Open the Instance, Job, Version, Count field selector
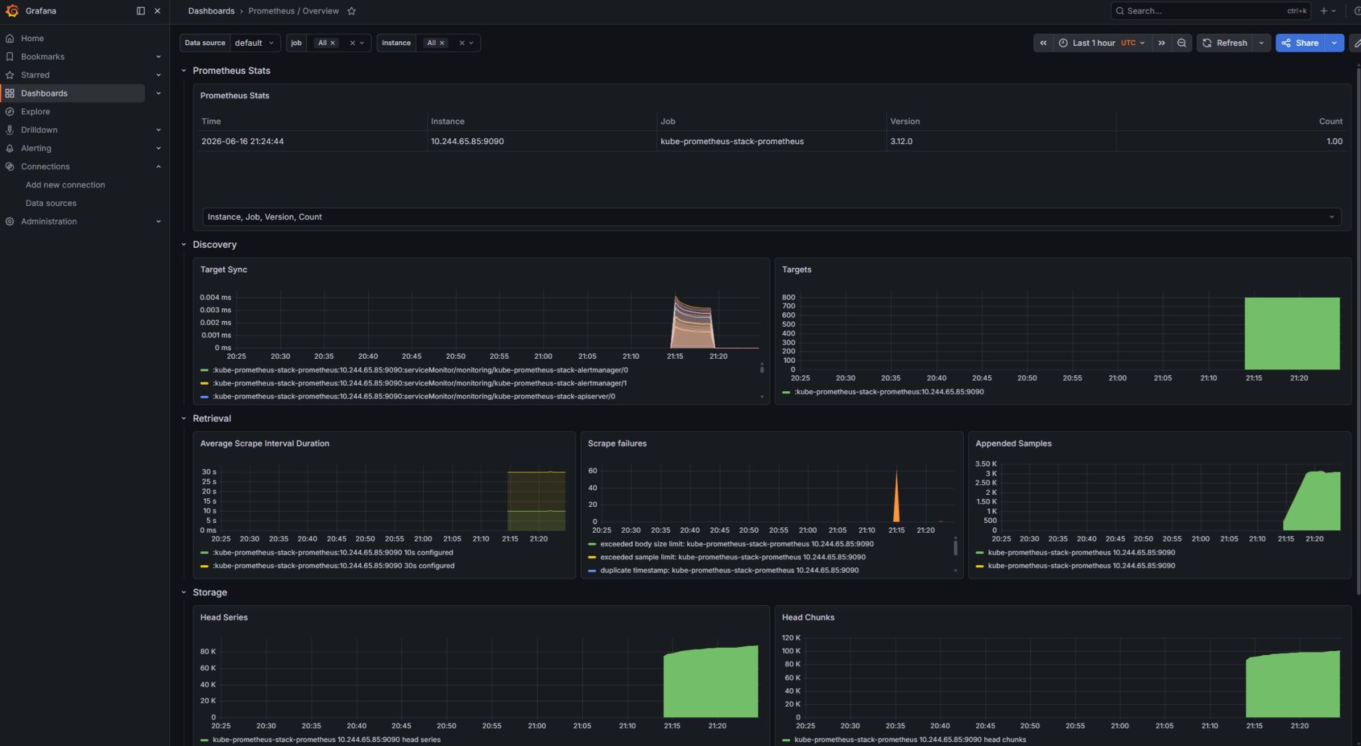The image size is (1361, 746). pyautogui.click(x=772, y=217)
